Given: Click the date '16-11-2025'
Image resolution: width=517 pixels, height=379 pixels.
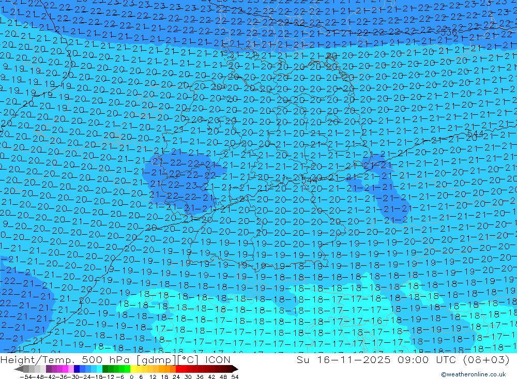Looking at the screenshot, I should (x=354, y=359).
